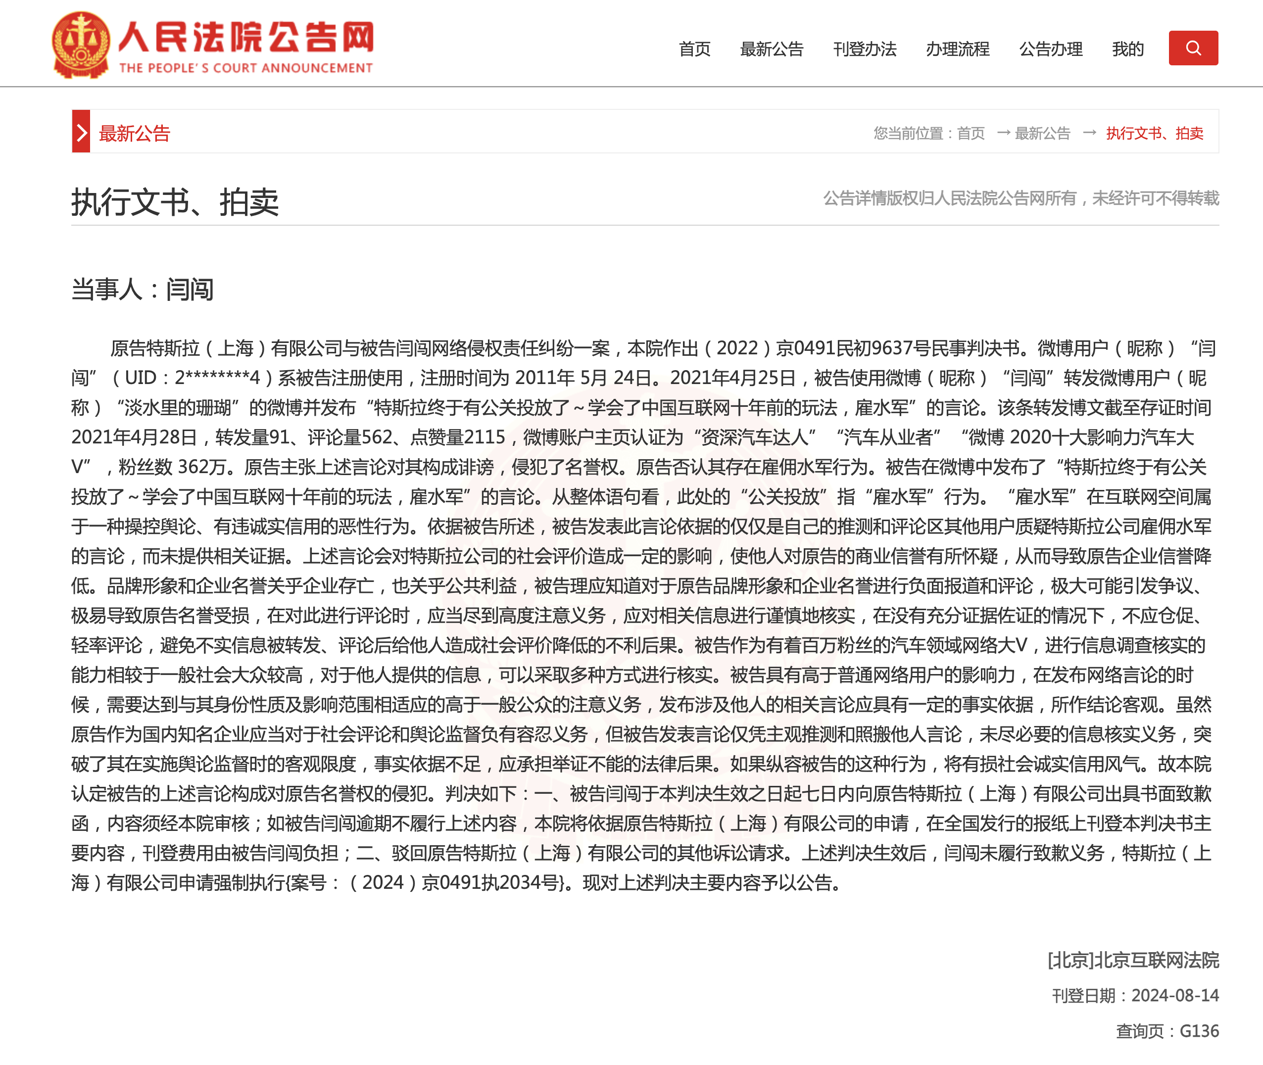Open the 我的 menu item
Screen dimensions: 1263x1065
(x=1128, y=49)
